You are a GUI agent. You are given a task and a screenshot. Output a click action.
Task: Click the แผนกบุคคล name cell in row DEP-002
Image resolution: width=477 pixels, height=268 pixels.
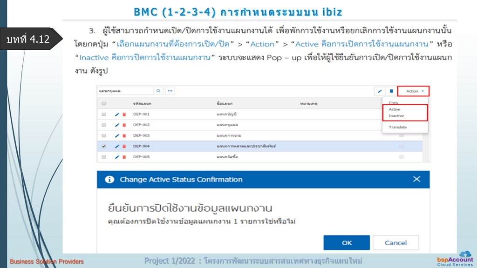(227, 125)
